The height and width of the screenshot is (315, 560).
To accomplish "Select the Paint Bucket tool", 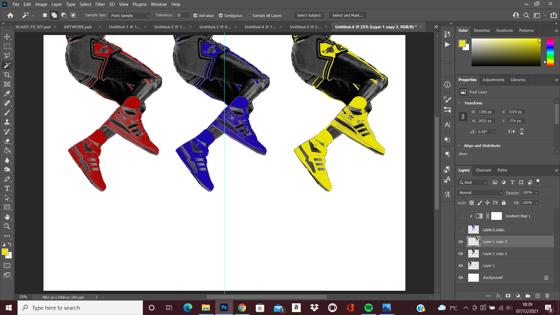I will (x=7, y=151).
